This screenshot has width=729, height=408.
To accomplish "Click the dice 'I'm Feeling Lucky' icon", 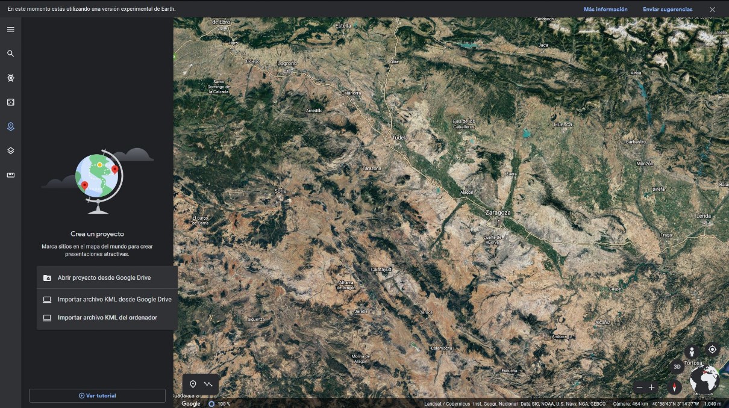I will tap(10, 102).
